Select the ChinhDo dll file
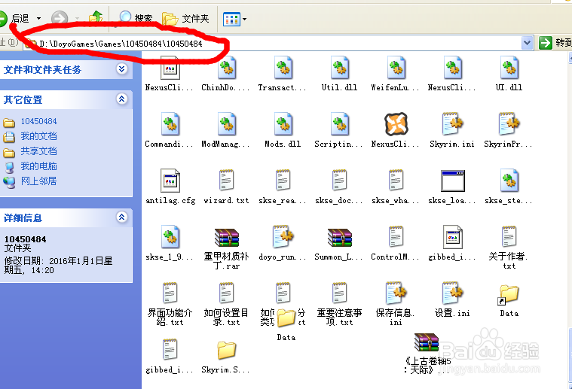 tap(226, 74)
